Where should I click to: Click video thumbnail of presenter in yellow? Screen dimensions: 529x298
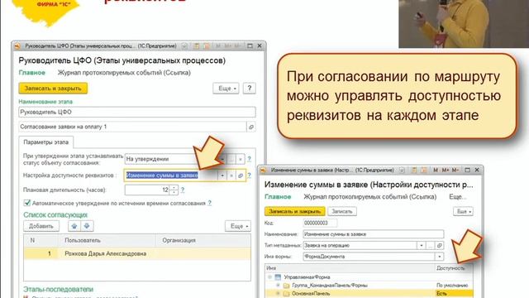pyautogui.click(x=464, y=24)
